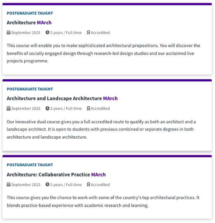Click Postgraduate Taught label on second card
Viewport: 215px width, 223px height.
[x=30, y=89]
